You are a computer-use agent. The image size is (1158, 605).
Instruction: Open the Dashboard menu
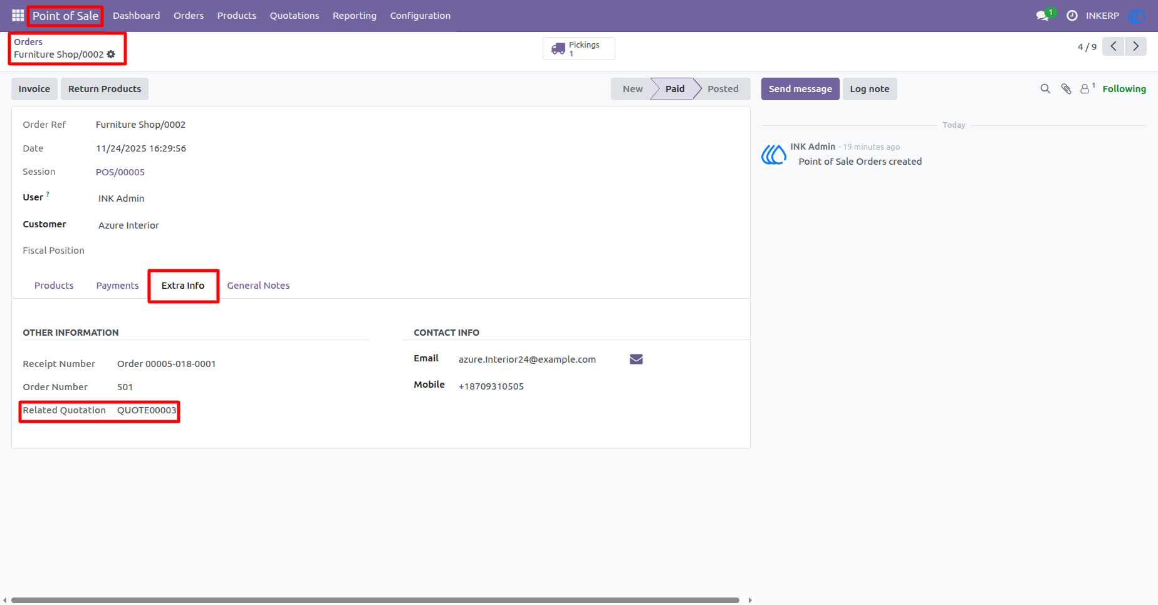[x=136, y=16]
